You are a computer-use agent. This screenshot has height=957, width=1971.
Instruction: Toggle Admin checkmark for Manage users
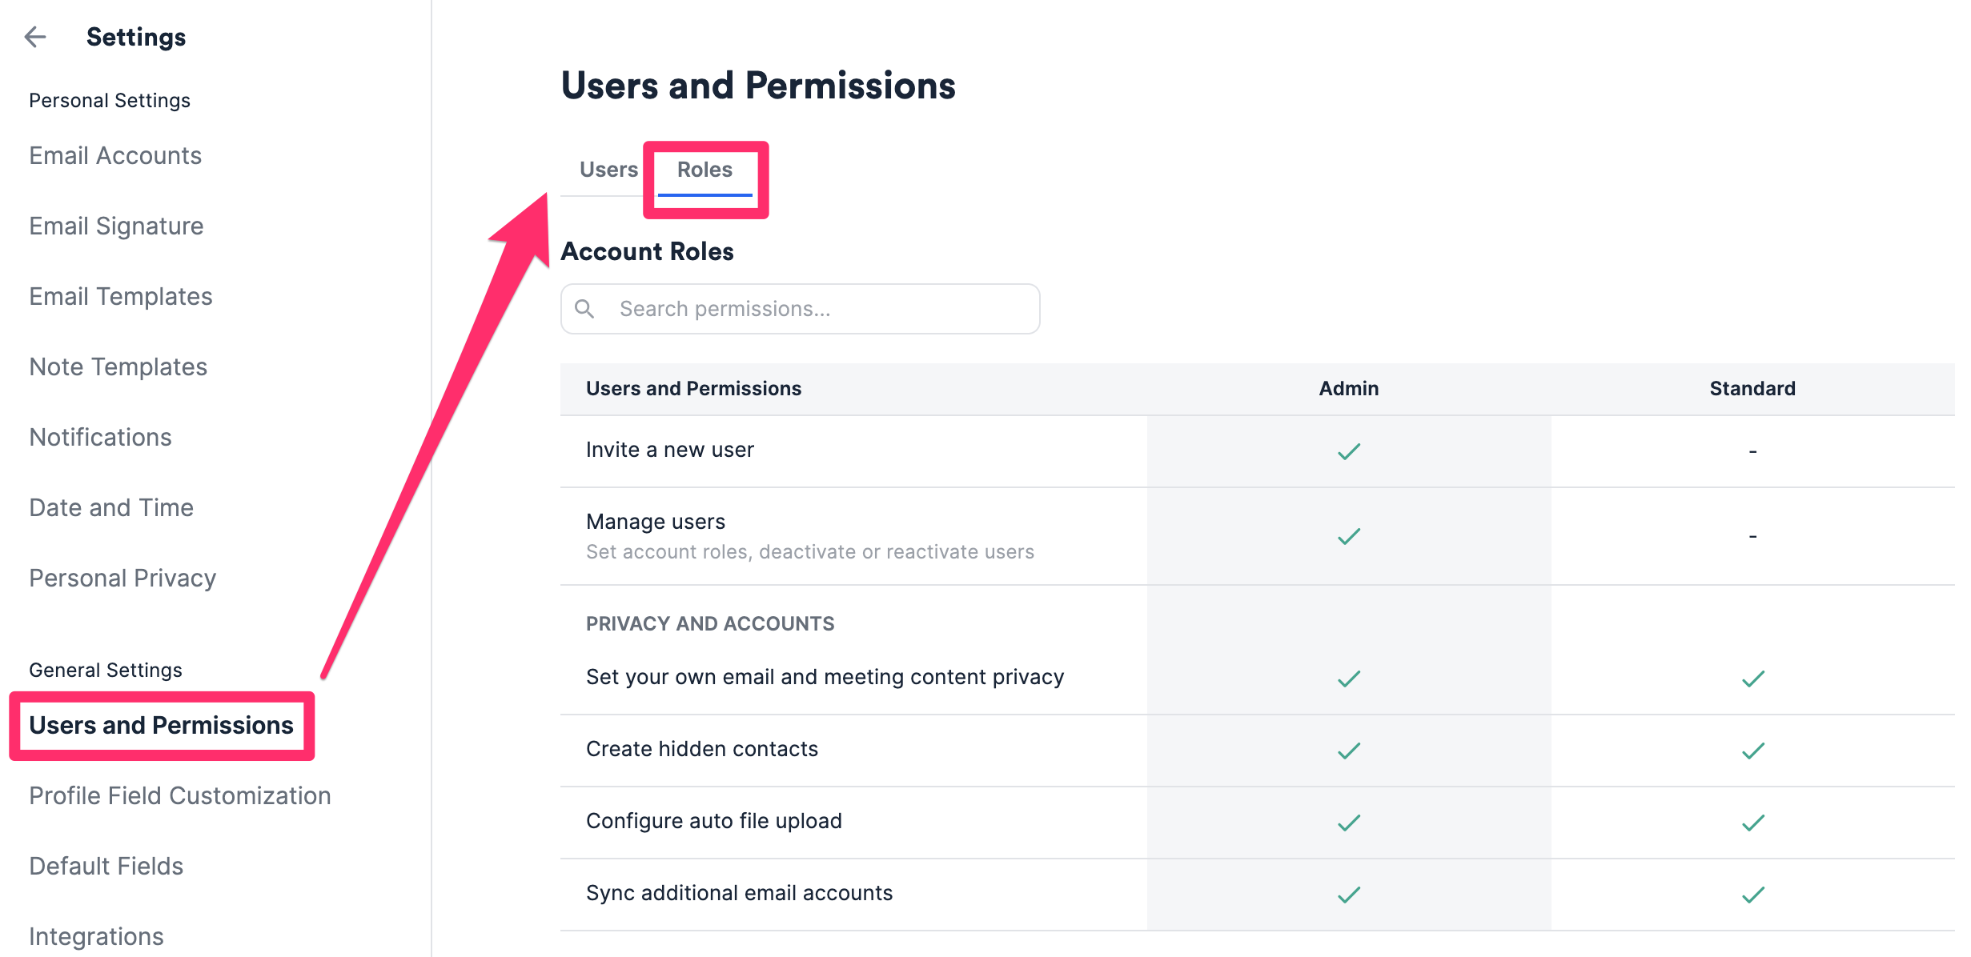(x=1348, y=535)
